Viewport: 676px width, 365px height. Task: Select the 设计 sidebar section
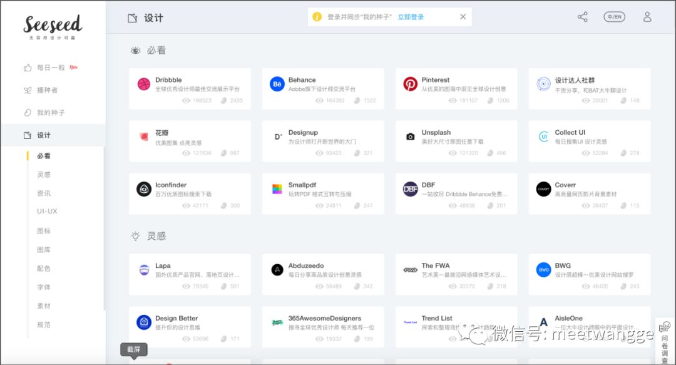tap(53, 135)
